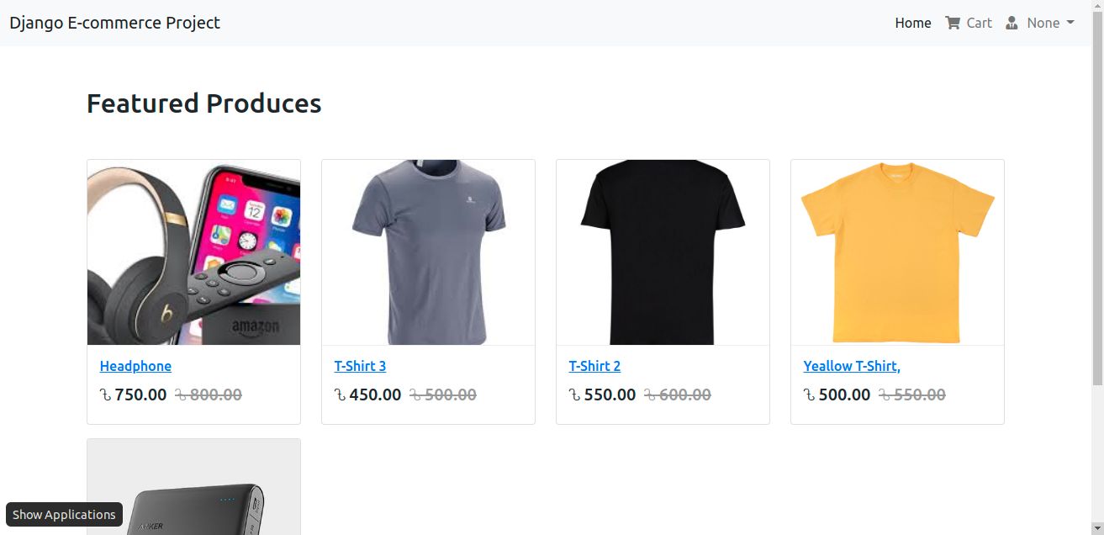Click the vertical page scrollbar
Image resolution: width=1104 pixels, height=535 pixels.
tap(1097, 267)
